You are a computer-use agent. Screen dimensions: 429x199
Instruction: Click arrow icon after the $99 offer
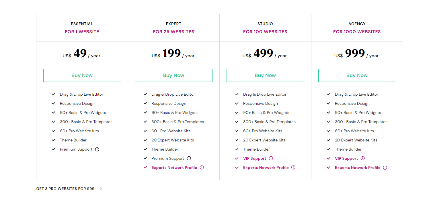[100, 189]
